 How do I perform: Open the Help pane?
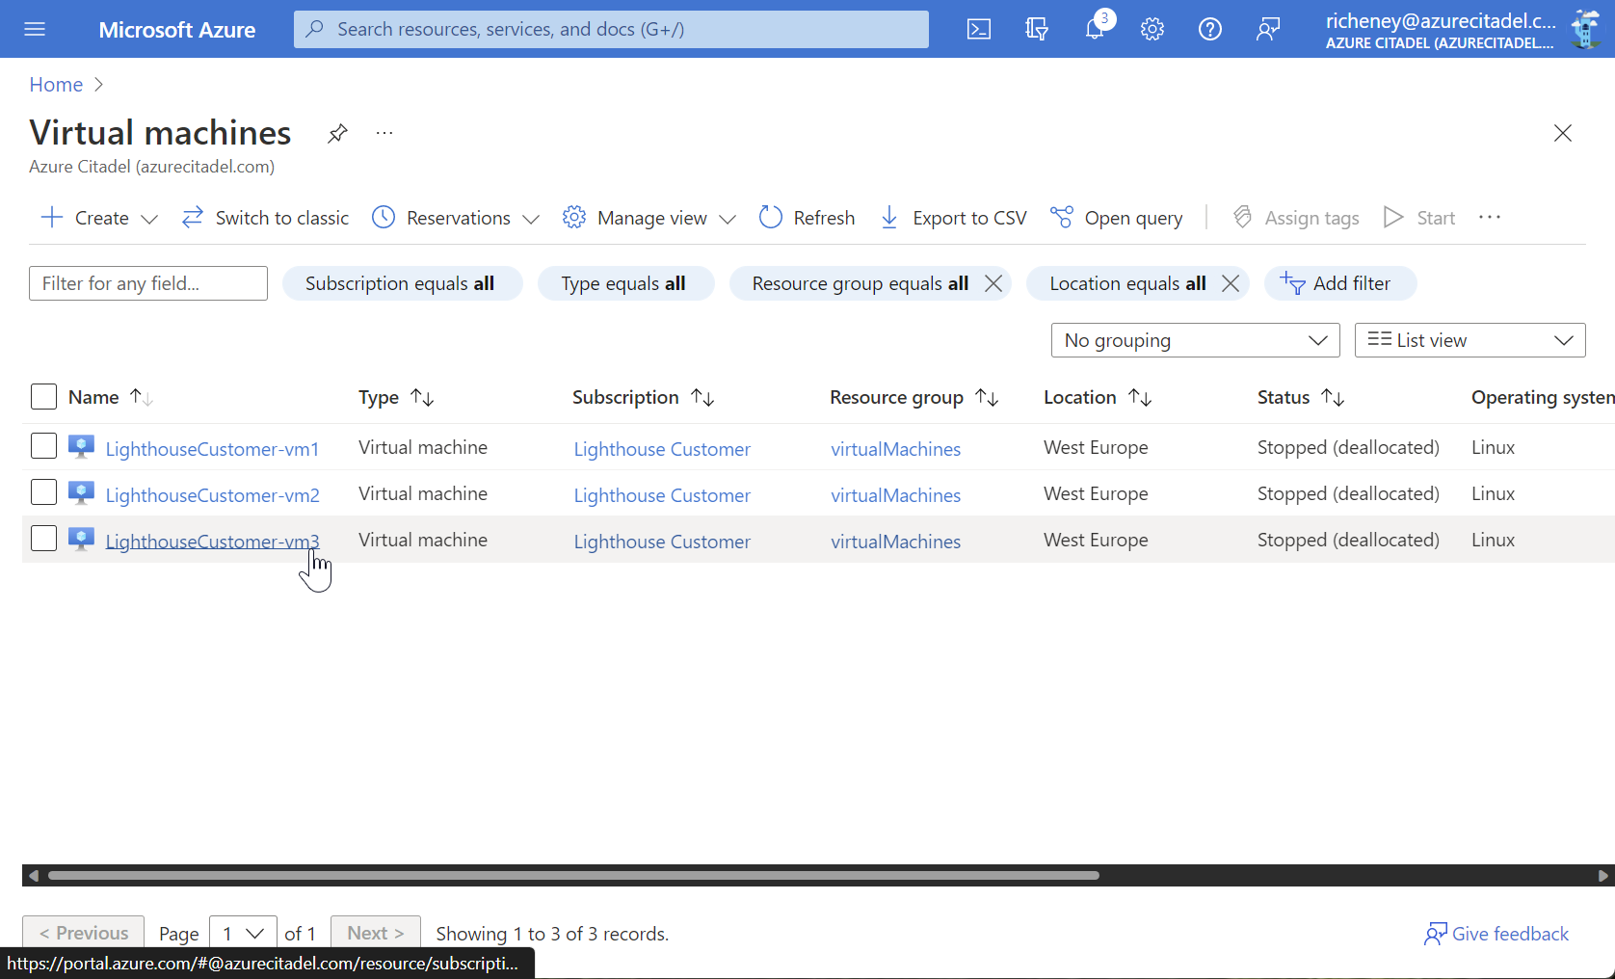coord(1209,29)
